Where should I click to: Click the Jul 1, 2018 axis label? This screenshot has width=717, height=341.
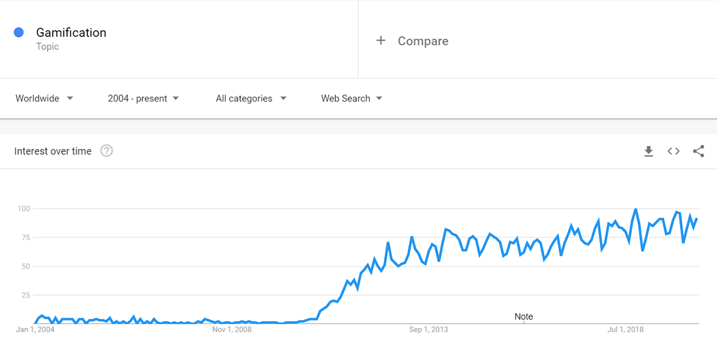(x=625, y=329)
